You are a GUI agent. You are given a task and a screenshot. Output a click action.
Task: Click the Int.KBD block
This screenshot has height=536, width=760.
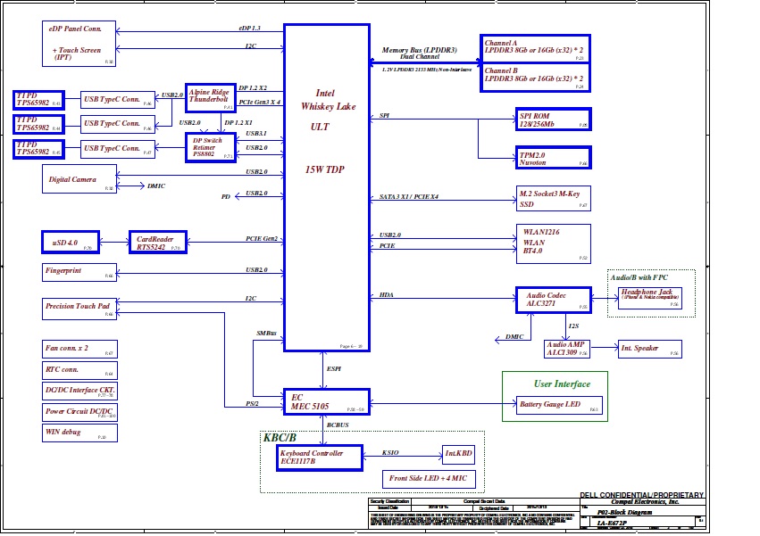tap(459, 455)
